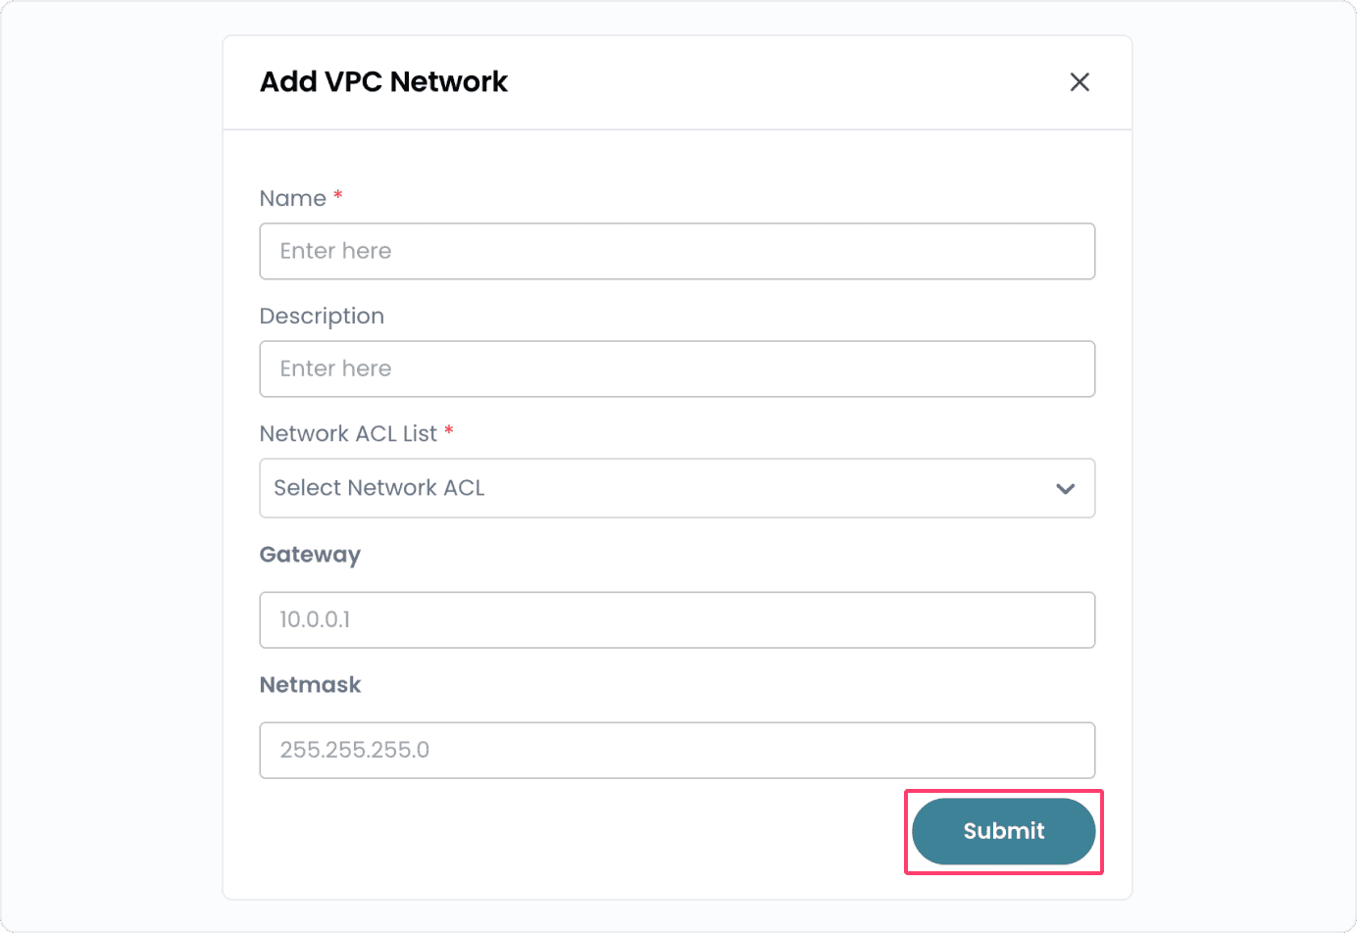
Task: Submit the VPC network form
Action: pos(1003,831)
